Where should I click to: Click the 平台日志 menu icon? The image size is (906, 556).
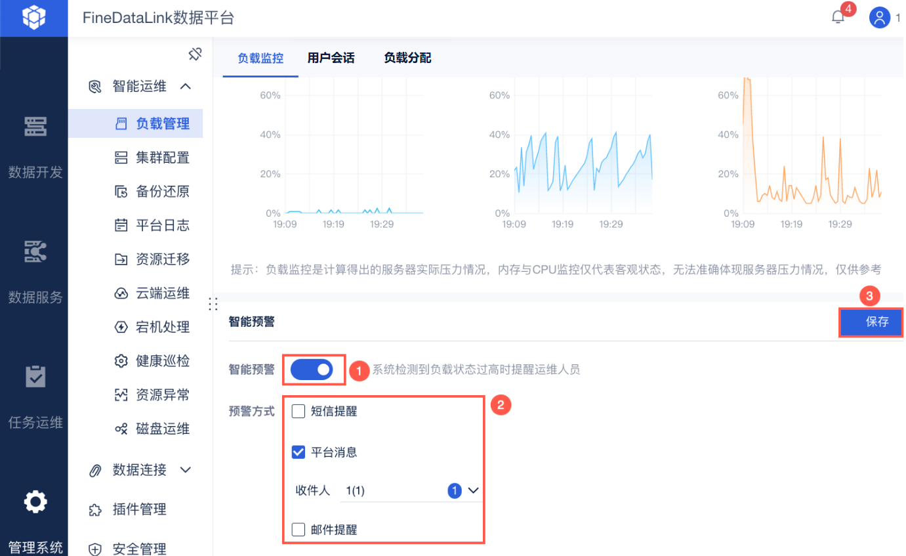(x=121, y=225)
